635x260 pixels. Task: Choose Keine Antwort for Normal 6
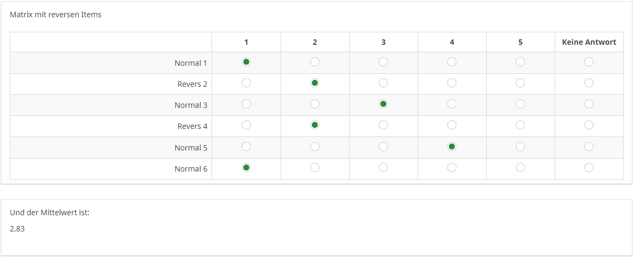(589, 168)
